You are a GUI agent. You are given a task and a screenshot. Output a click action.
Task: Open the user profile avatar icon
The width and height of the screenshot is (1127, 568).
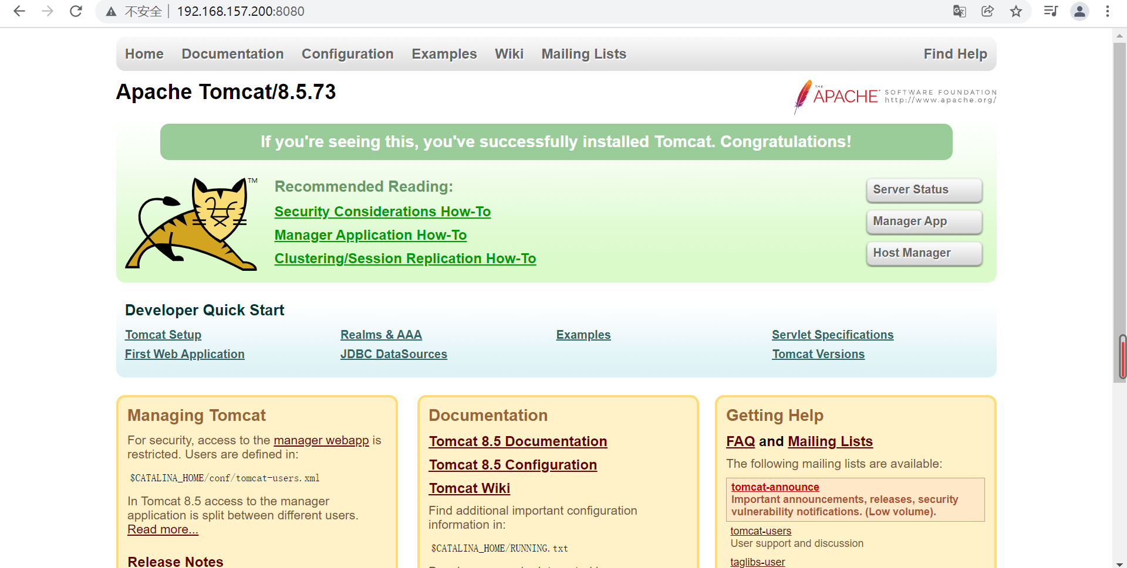pyautogui.click(x=1079, y=11)
